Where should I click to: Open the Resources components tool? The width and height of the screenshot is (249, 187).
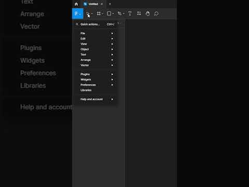click(139, 14)
